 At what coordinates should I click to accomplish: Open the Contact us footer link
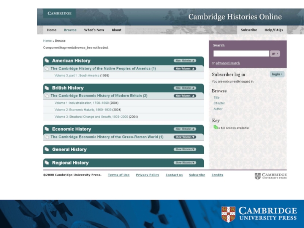point(174,175)
